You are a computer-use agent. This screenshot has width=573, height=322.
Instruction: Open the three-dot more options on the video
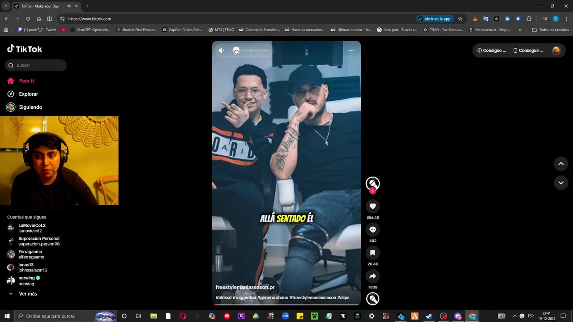[x=351, y=51]
